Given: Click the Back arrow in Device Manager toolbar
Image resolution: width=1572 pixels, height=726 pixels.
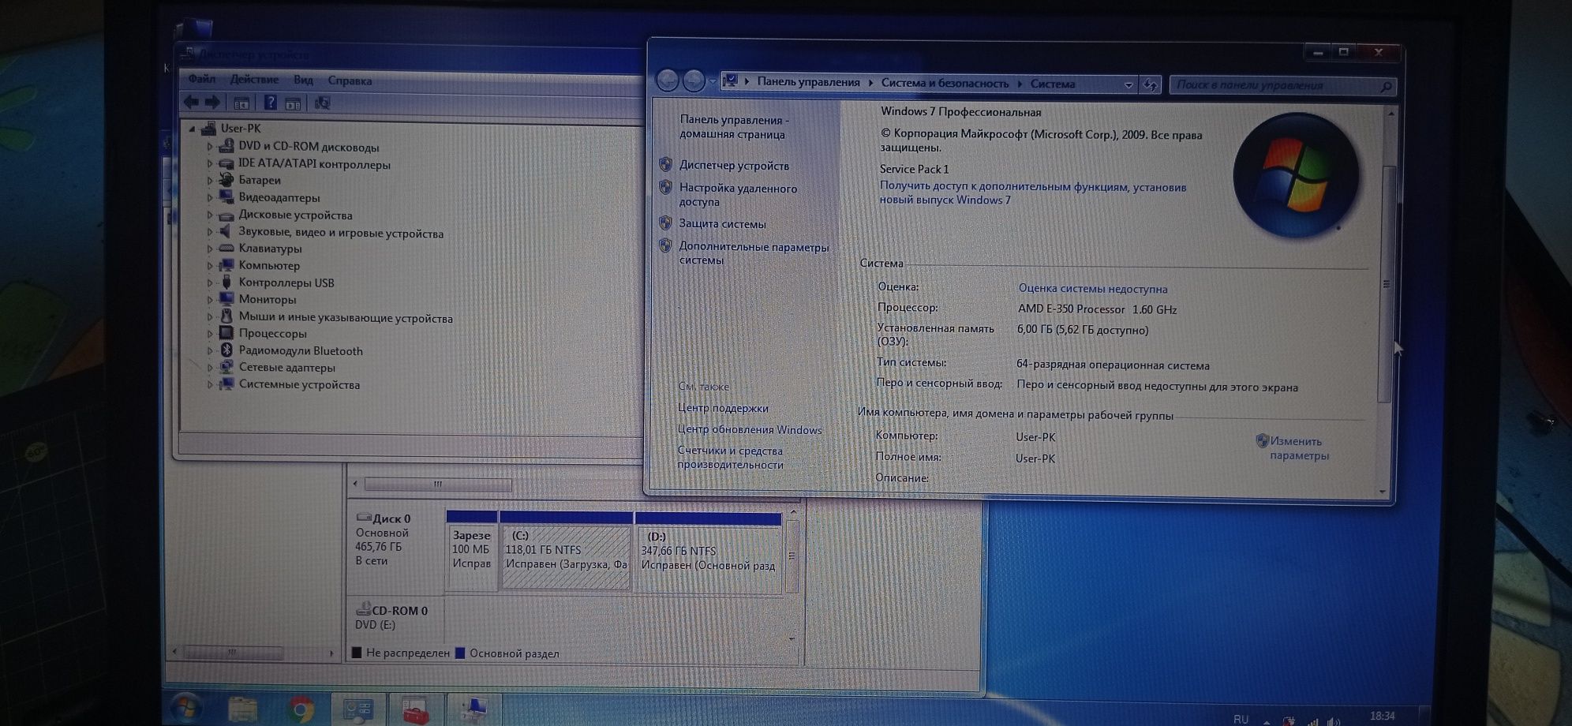Looking at the screenshot, I should tap(191, 102).
